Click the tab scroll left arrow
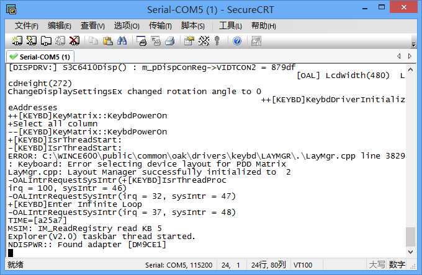This screenshot has width=422, height=275. pos(398,56)
